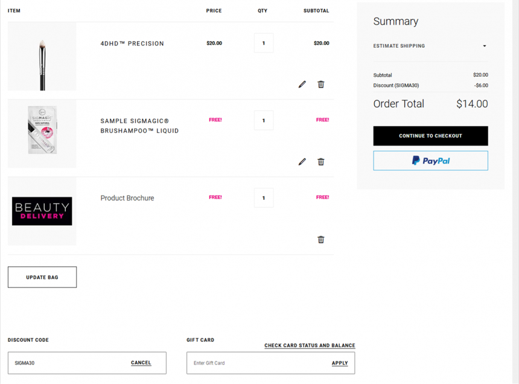Image resolution: width=519 pixels, height=384 pixels.
Task: Delete the 4DHD Precision brush from bag
Action: [x=320, y=85]
